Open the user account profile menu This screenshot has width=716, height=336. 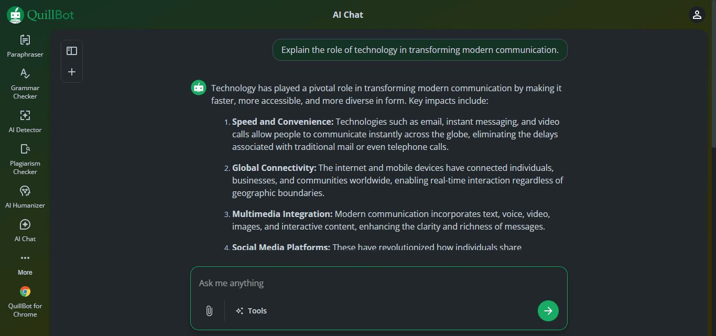pos(697,15)
